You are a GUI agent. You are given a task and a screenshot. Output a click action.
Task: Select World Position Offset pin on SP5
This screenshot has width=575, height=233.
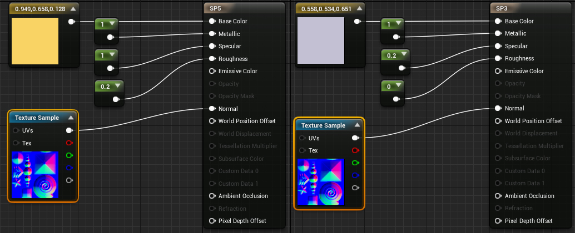[212, 121]
